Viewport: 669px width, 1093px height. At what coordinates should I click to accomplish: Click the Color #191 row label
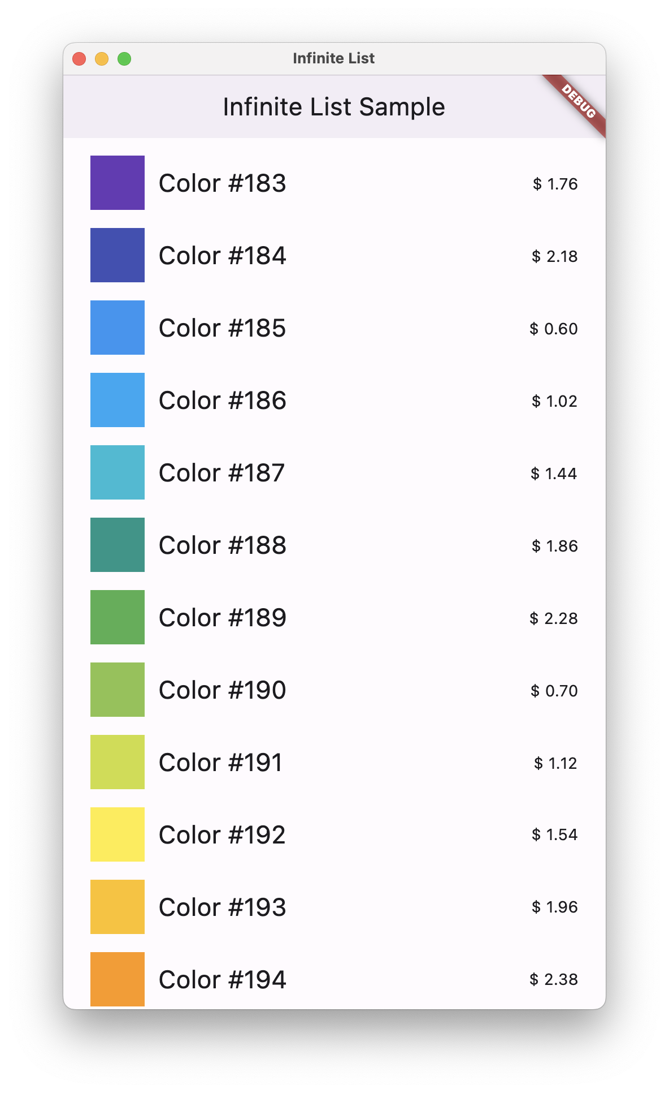tap(221, 762)
